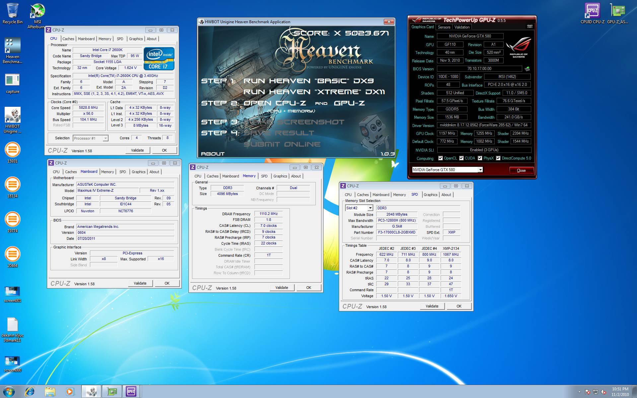
Task: Click the Intel Core i7 logo in CPU-Z
Action: (x=159, y=59)
